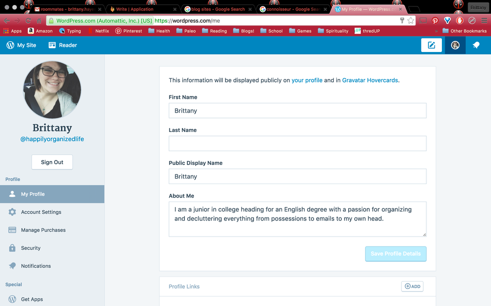Open the Reader in the top bar
The width and height of the screenshot is (491, 306).
point(63,45)
